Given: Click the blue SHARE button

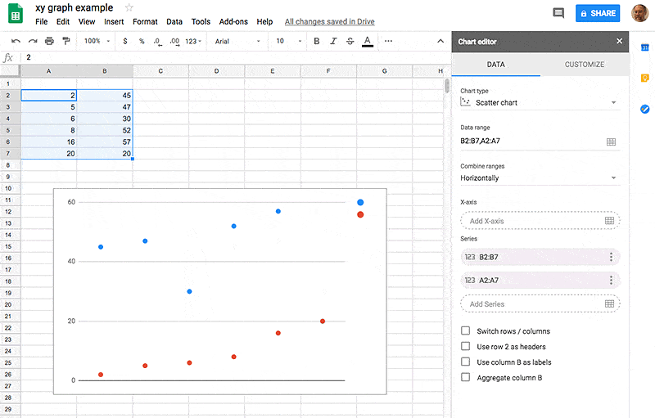Looking at the screenshot, I should 598,13.
